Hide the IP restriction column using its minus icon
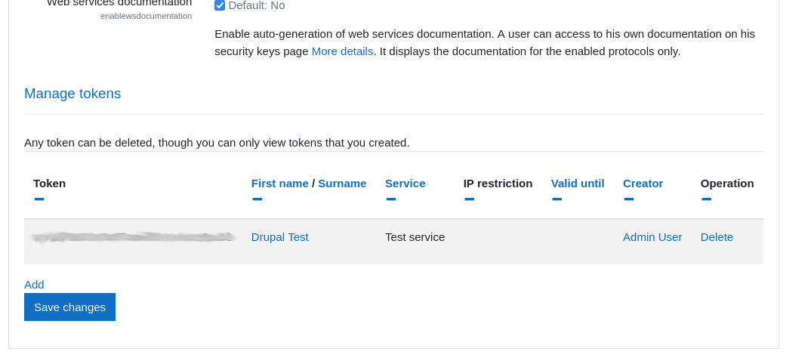The width and height of the screenshot is (811, 364). click(469, 199)
